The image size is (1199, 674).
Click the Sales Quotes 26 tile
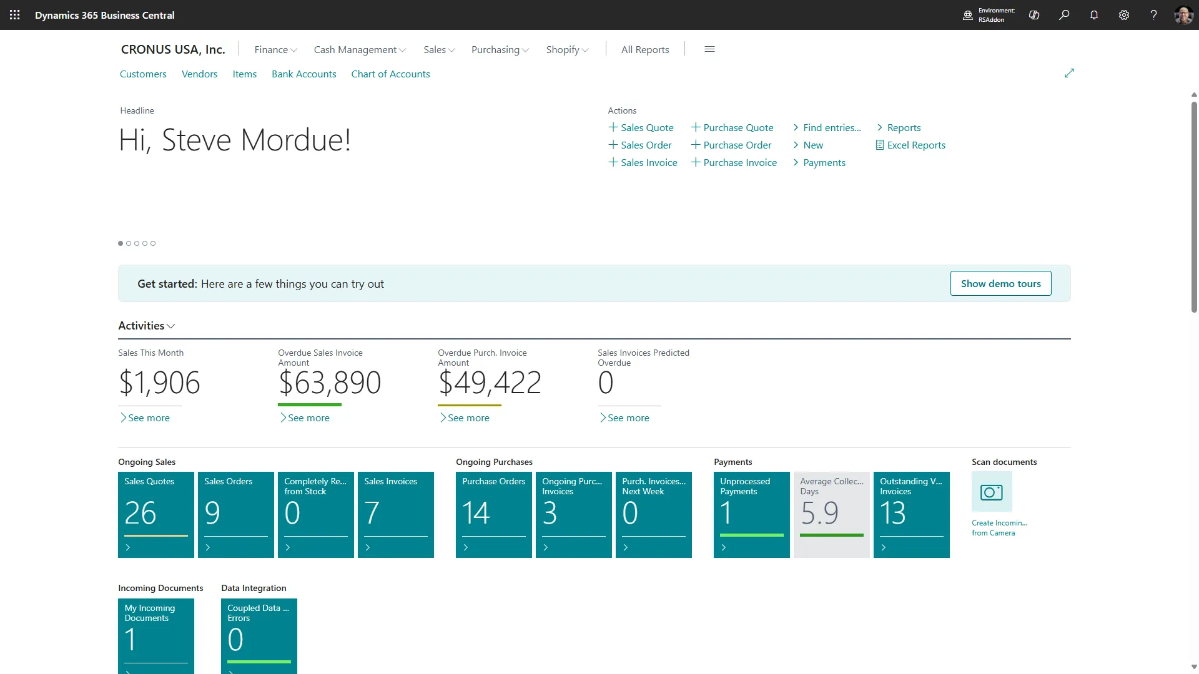click(x=155, y=514)
